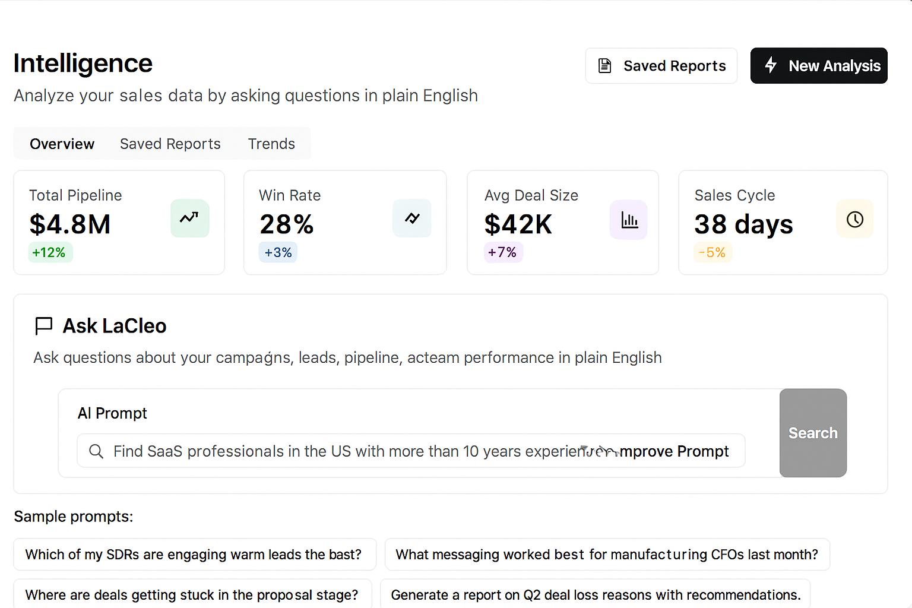This screenshot has width=912, height=608.
Task: Click the Total Pipeline trend arrow icon
Action: pyautogui.click(x=189, y=218)
